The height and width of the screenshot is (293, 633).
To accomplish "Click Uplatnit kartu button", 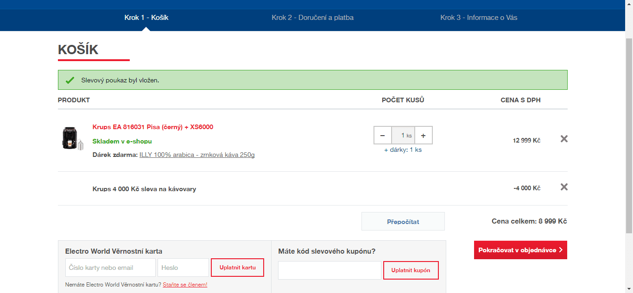I will pyautogui.click(x=237, y=268).
